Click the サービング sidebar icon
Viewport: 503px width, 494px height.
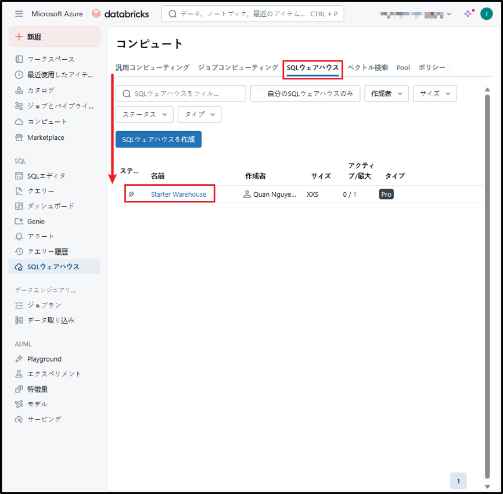pyautogui.click(x=19, y=419)
